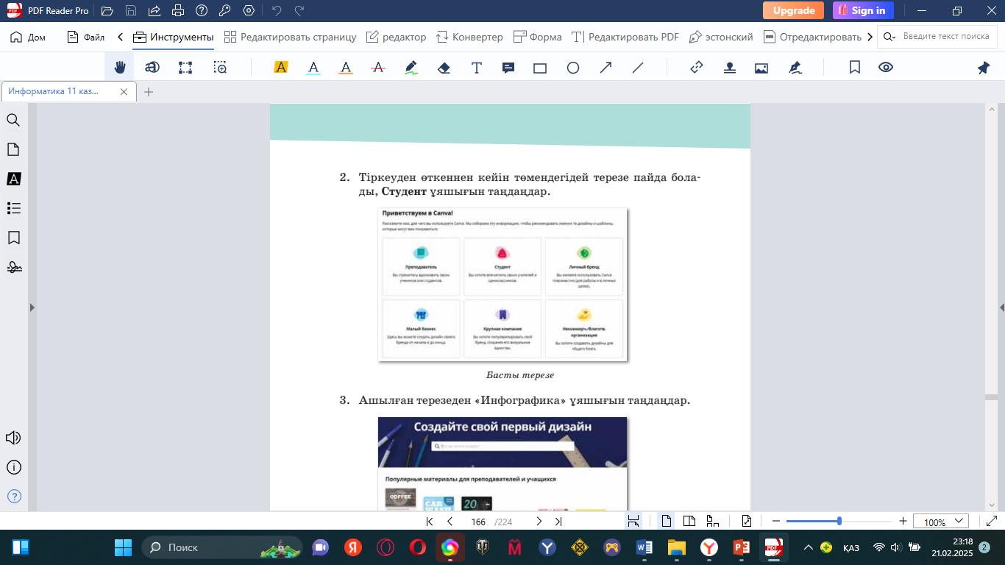Activate the zoom-to-selected-area tool
The image size is (1005, 565).
tap(220, 68)
